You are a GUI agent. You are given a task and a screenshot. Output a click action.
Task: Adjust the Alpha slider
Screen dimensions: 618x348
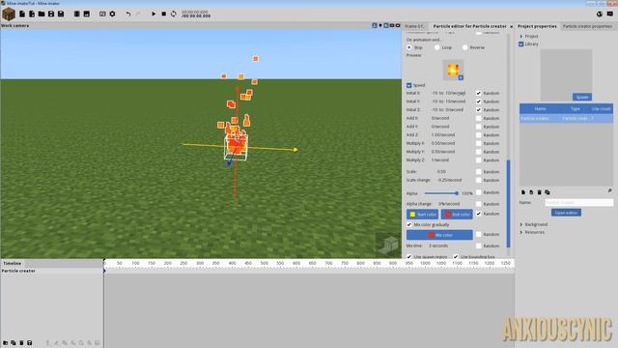(x=441, y=193)
